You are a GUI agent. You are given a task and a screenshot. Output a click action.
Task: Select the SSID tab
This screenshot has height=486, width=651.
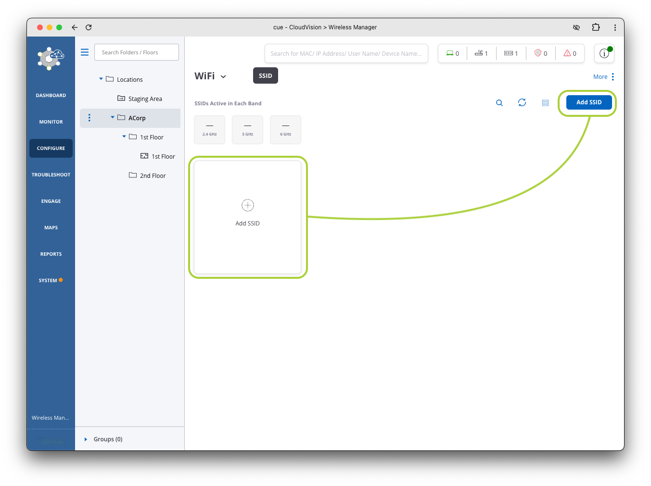pos(265,75)
